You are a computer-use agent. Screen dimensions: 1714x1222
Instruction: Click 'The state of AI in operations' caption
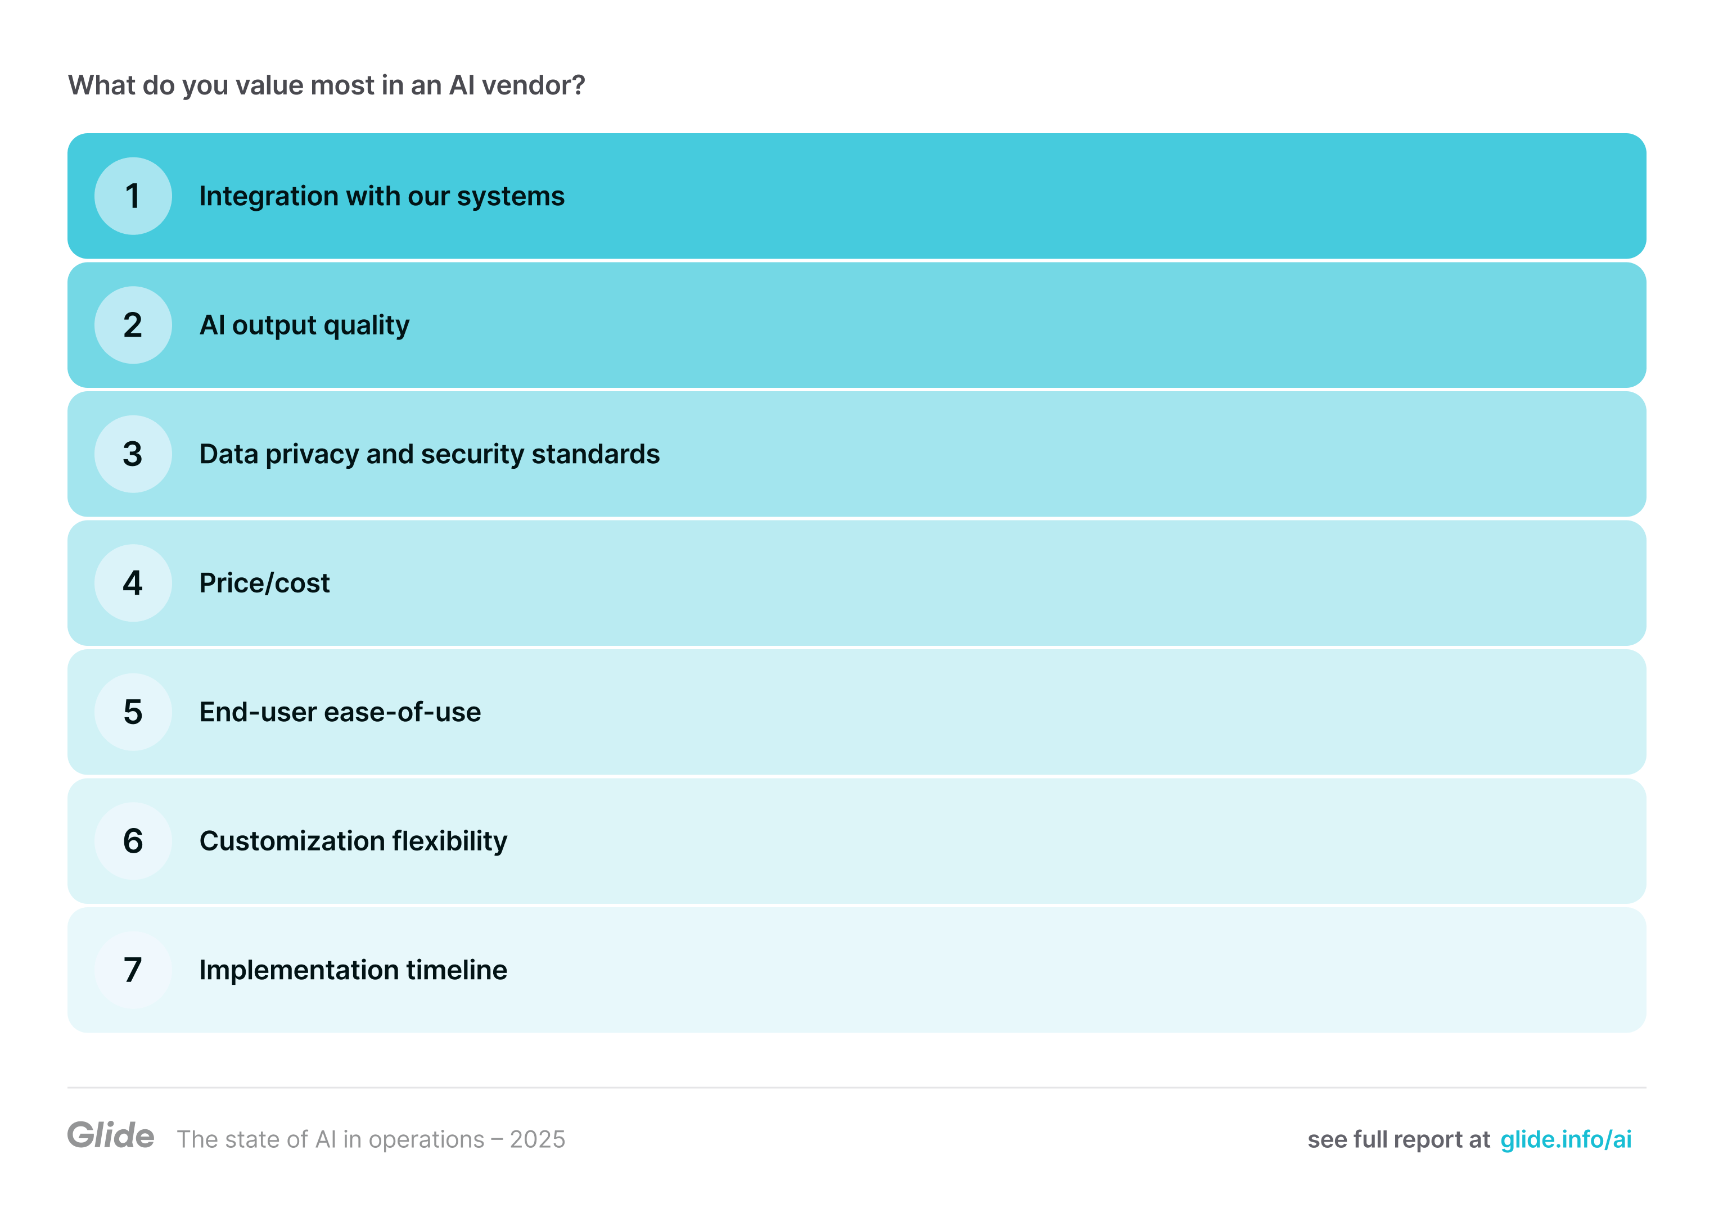[x=371, y=1139]
